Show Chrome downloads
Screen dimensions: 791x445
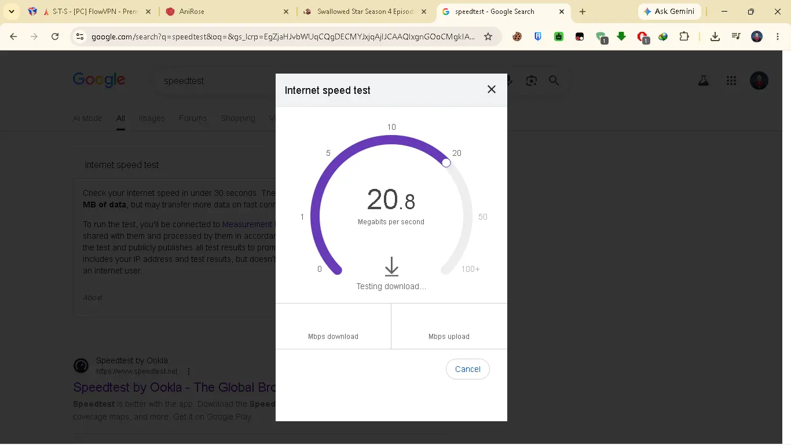point(715,37)
